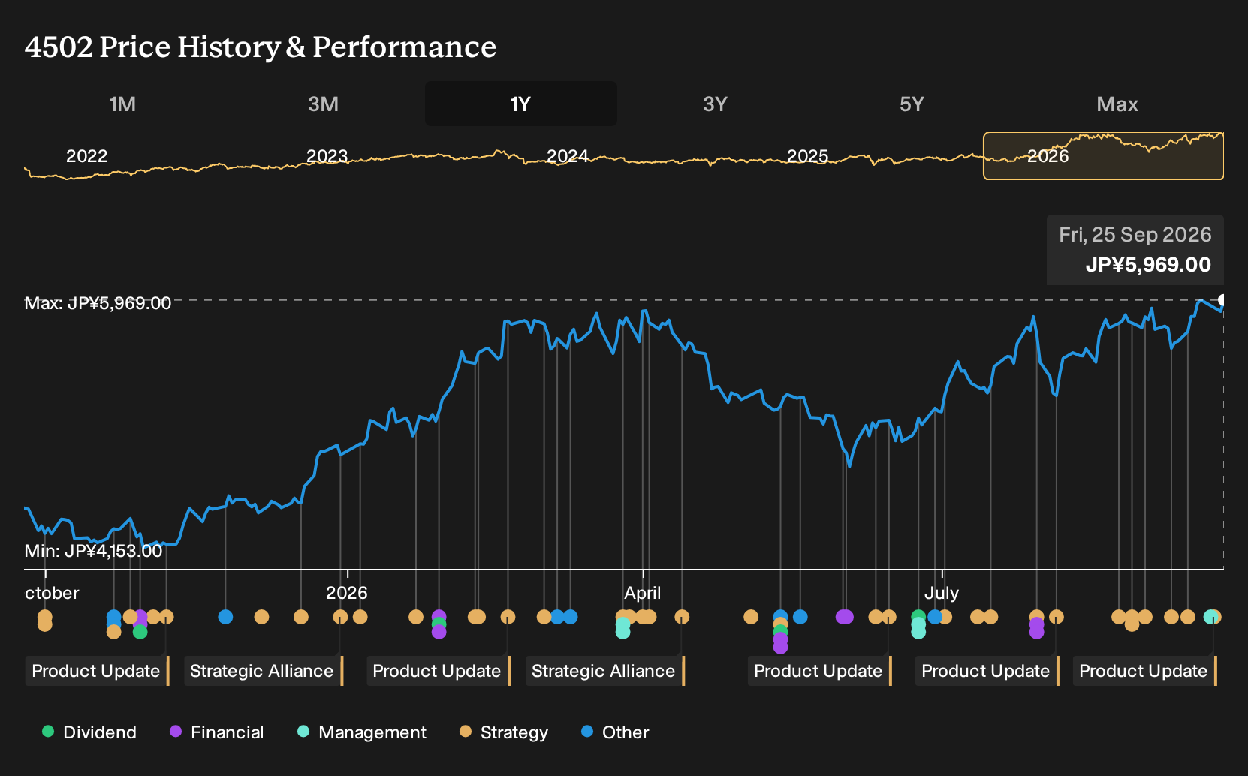Click the 2025 label in the overview chart

click(x=808, y=156)
